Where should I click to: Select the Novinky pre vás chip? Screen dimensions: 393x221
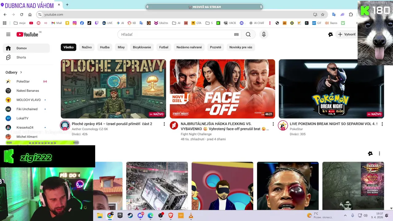(x=241, y=47)
